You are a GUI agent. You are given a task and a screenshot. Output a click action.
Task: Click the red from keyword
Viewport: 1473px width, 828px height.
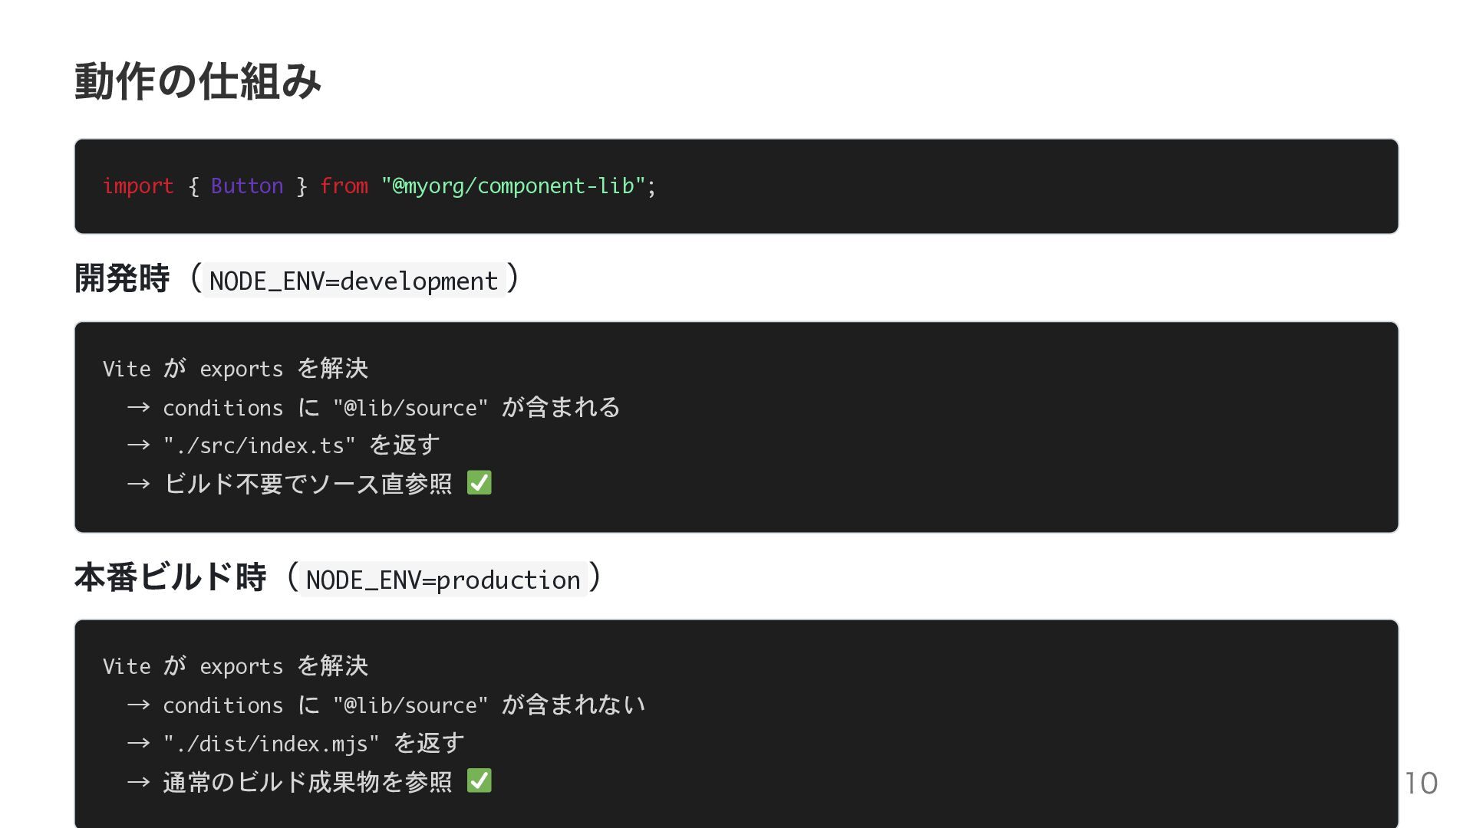click(x=344, y=186)
